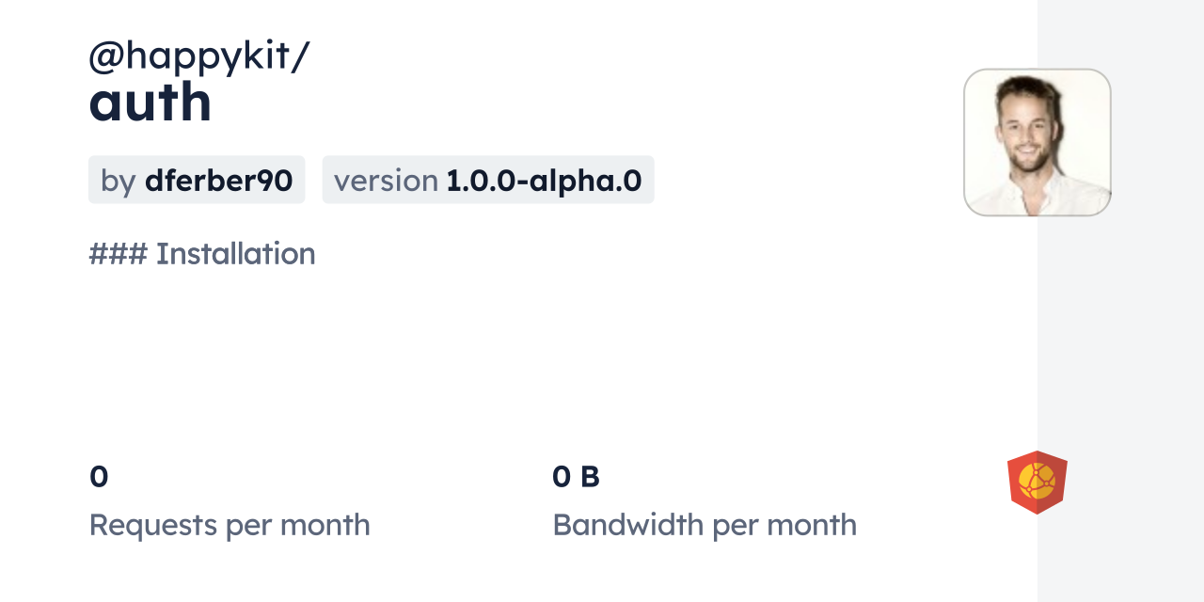This screenshot has height=602, width=1204.
Task: Click the jsDelivr shield logo
Action: (1037, 482)
